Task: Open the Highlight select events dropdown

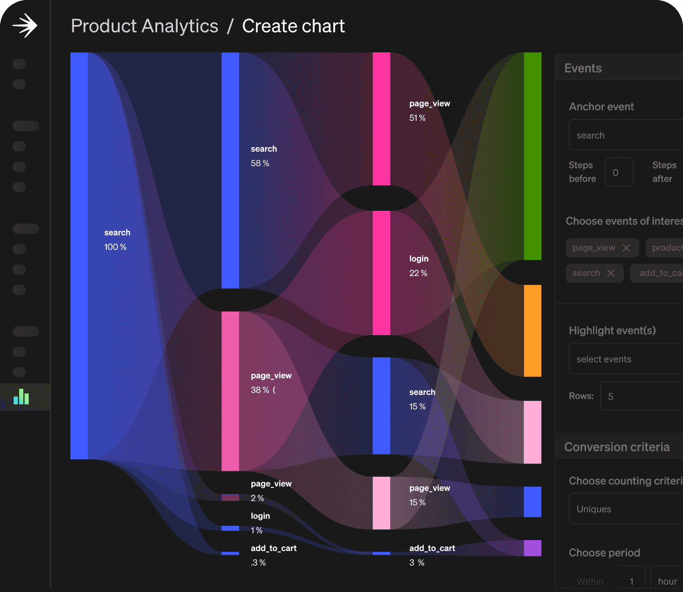Action: [x=626, y=359]
